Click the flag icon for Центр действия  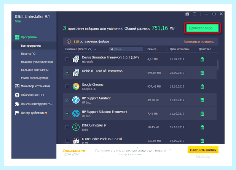pyautogui.click(x=17, y=113)
